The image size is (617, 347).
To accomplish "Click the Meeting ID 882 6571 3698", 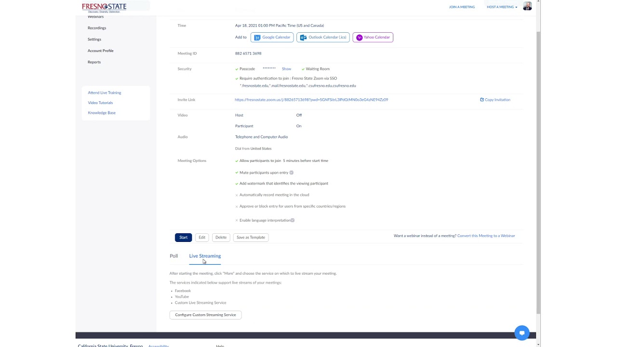I will click(248, 53).
